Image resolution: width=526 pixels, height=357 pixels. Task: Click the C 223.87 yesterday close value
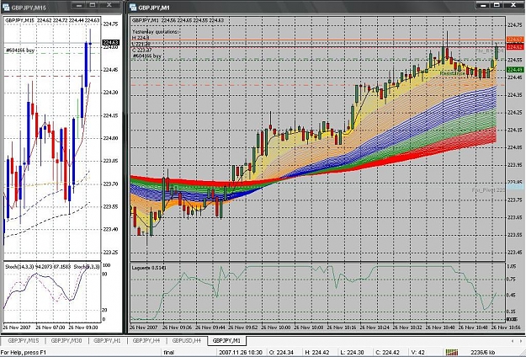pos(141,51)
